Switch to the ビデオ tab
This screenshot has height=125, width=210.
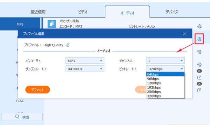click(x=83, y=12)
